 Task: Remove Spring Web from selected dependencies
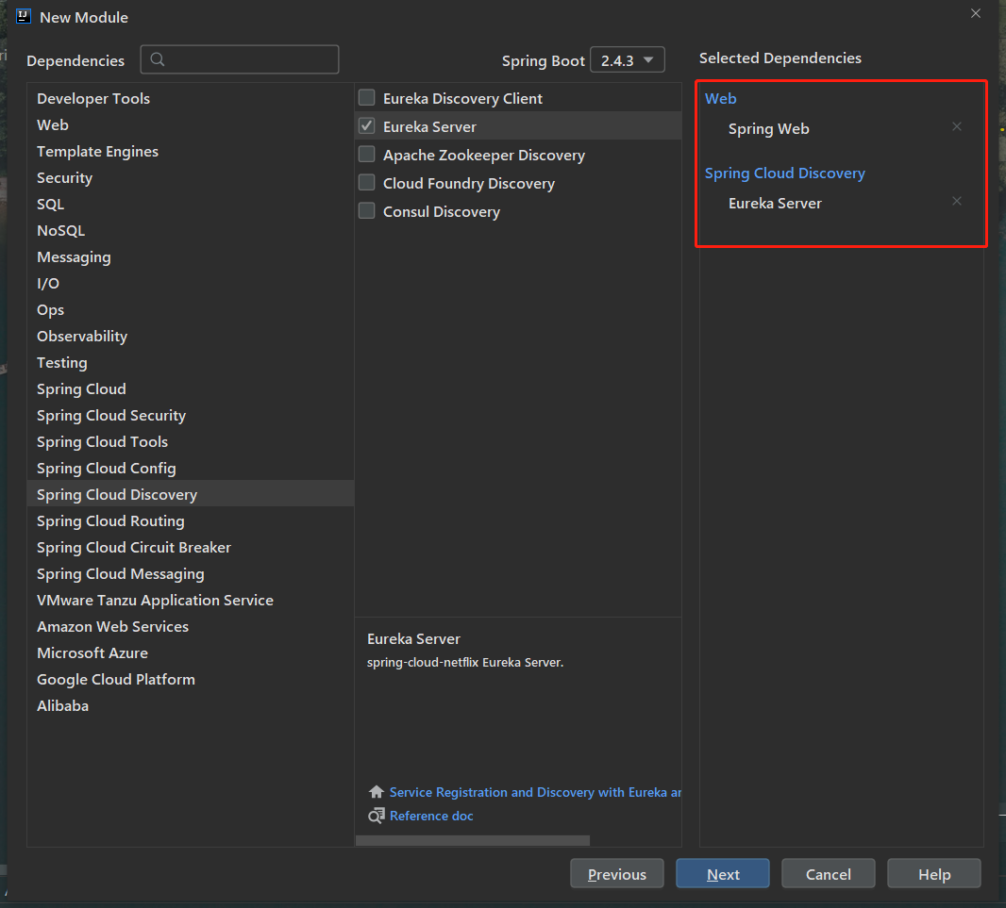pos(957,126)
